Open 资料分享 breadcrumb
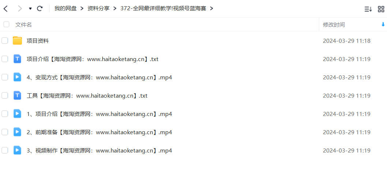 98,9
